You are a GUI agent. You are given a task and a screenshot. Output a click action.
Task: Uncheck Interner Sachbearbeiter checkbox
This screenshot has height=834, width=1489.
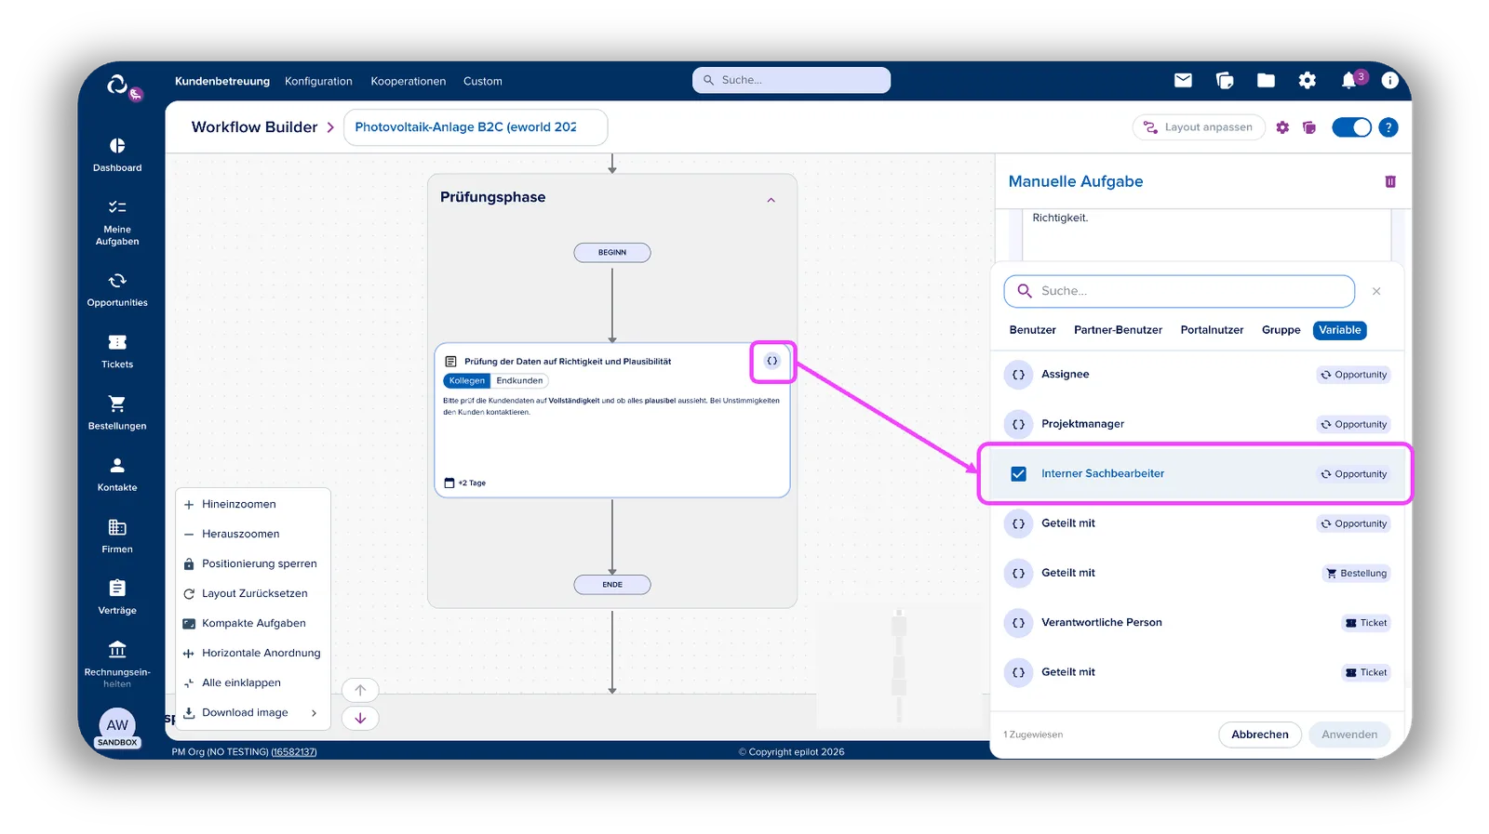click(1018, 474)
